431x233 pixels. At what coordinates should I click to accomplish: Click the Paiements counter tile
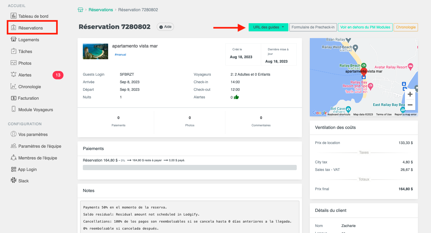pyautogui.click(x=118, y=121)
